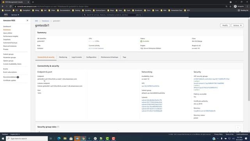Open Parameter groups in the sidebar
This screenshot has width=250, height=141.
(9, 58)
